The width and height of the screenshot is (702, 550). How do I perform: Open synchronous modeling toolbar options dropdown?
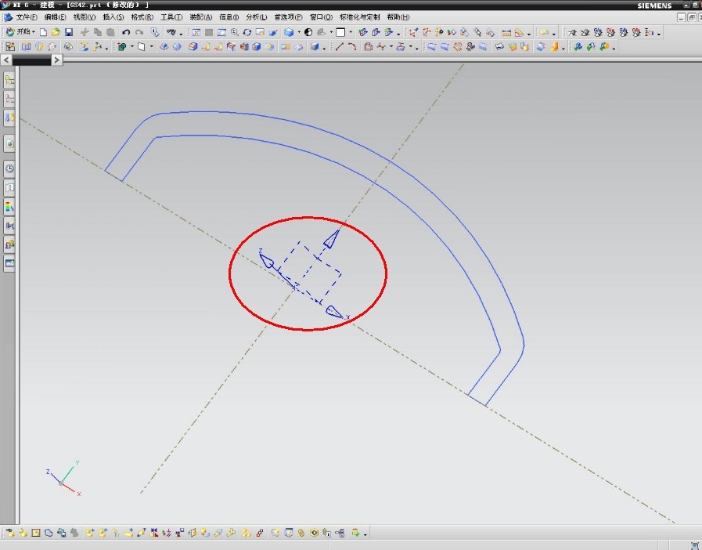(614, 48)
